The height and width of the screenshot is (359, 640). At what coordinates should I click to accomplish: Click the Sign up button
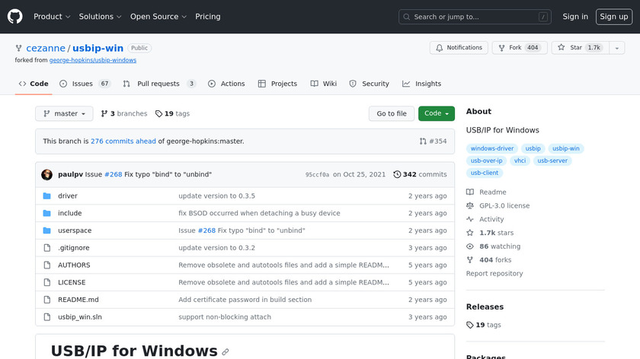coord(614,17)
